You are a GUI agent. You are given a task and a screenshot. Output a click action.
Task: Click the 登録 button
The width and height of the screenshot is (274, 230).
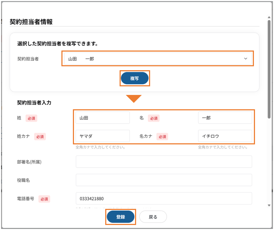click(x=121, y=217)
